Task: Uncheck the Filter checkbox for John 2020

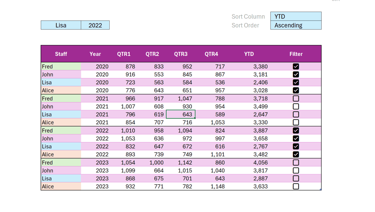Action: coord(296,75)
